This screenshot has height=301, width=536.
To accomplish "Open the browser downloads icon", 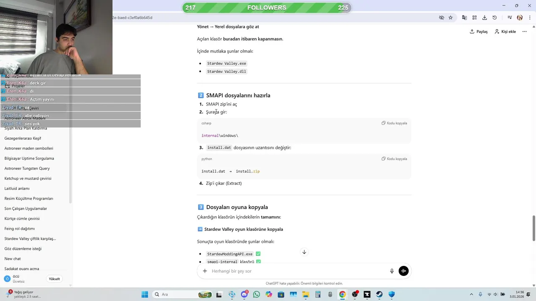I will (x=484, y=18).
